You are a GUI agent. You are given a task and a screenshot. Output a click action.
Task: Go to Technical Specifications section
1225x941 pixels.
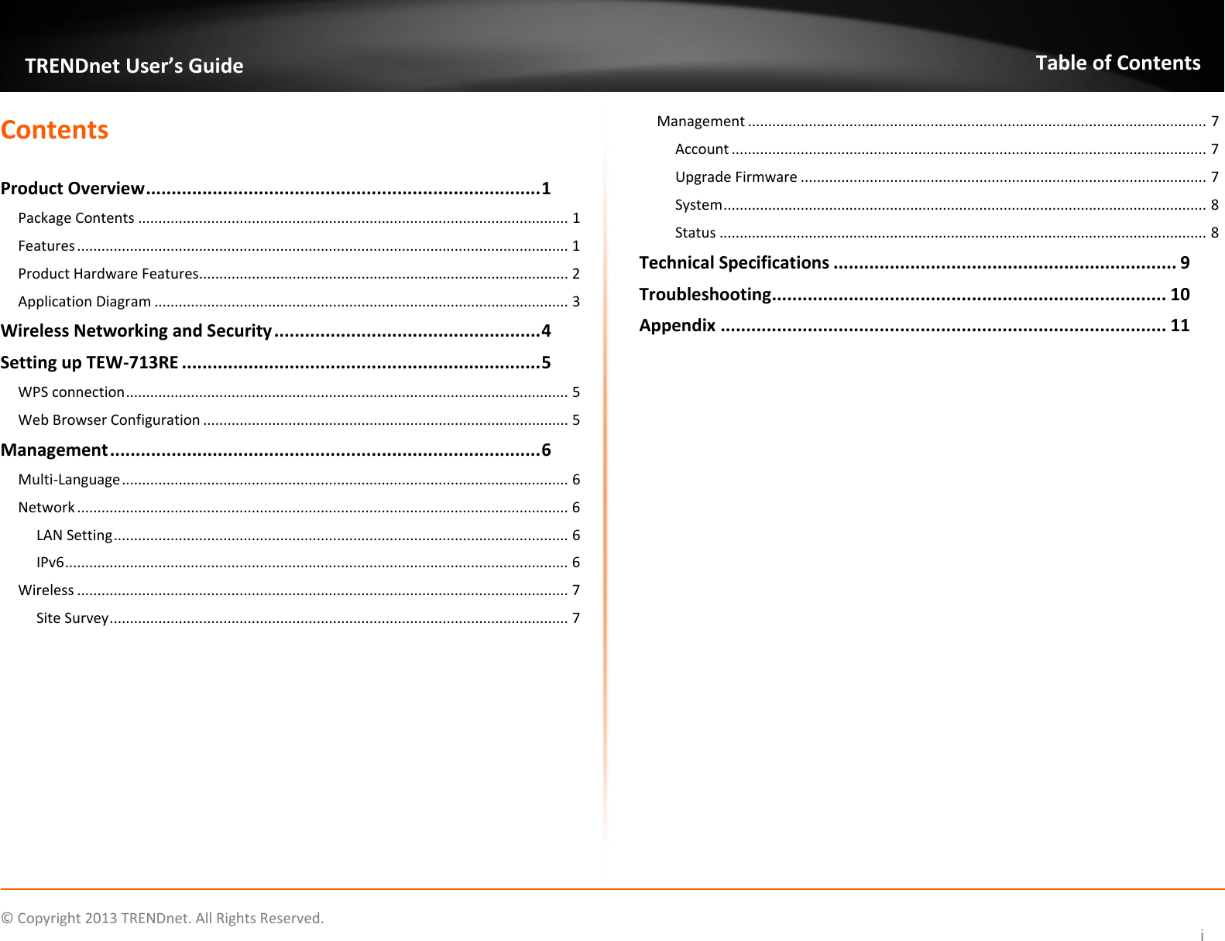914,262
